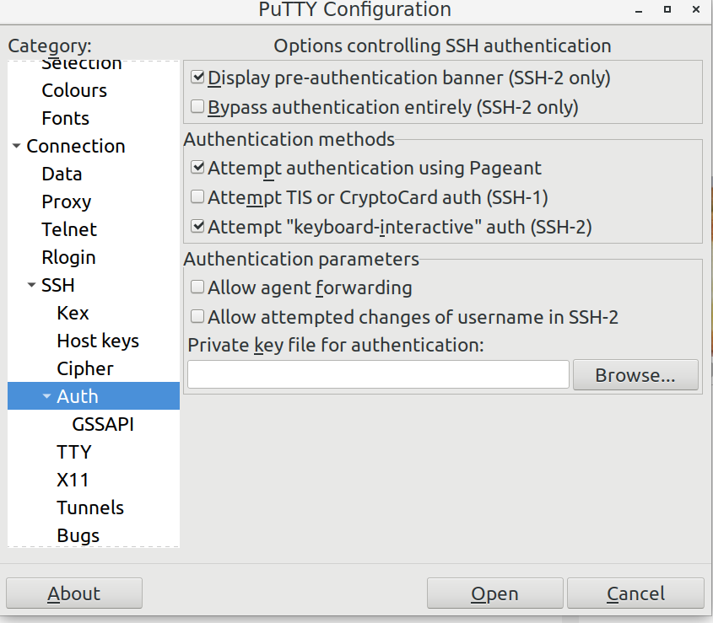
Task: Click the Open button to connect
Action: [x=494, y=593]
